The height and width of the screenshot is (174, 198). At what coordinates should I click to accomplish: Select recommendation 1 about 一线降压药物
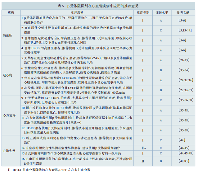77,20
